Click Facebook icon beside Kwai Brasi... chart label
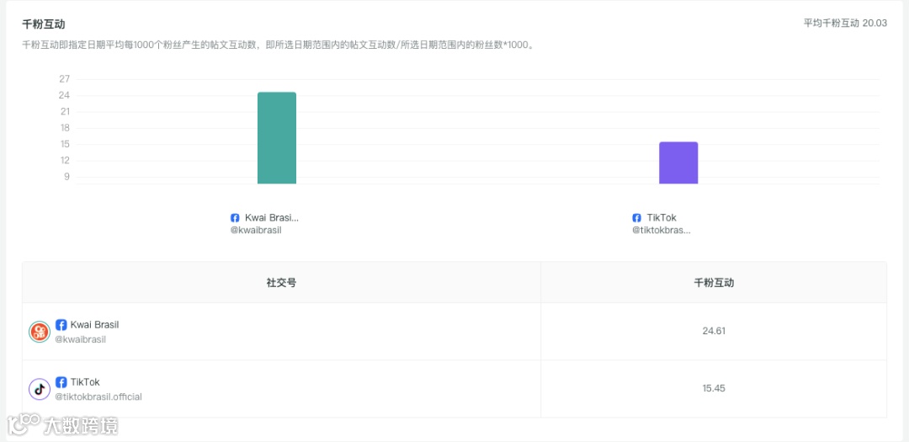This screenshot has width=909, height=442. click(235, 218)
